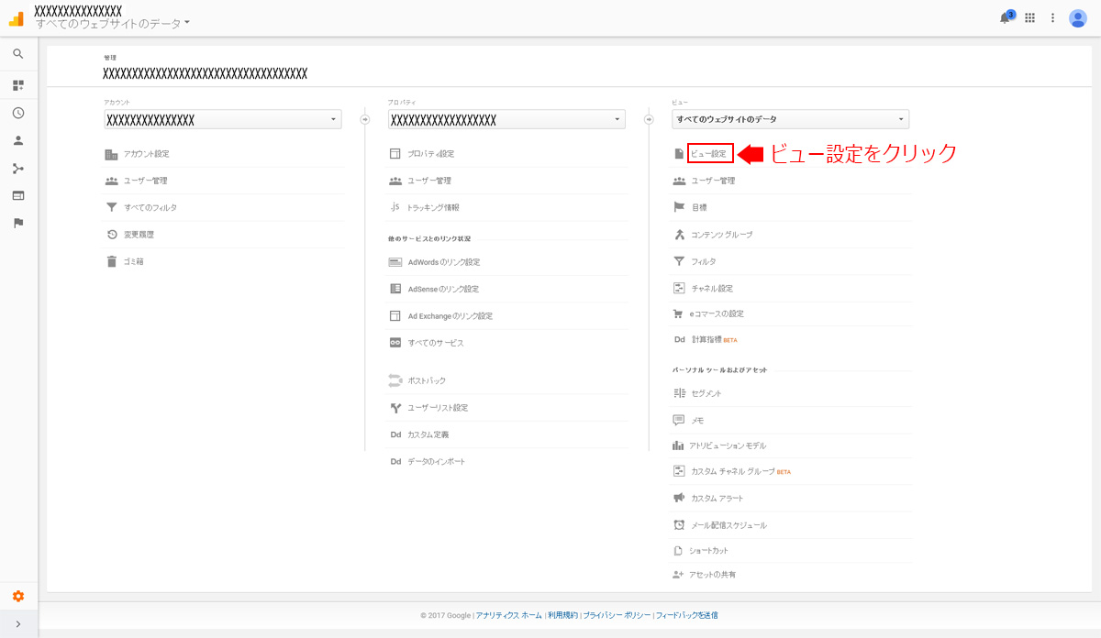Open the Google apps grid
Image resolution: width=1101 pixels, height=638 pixels.
pyautogui.click(x=1029, y=18)
